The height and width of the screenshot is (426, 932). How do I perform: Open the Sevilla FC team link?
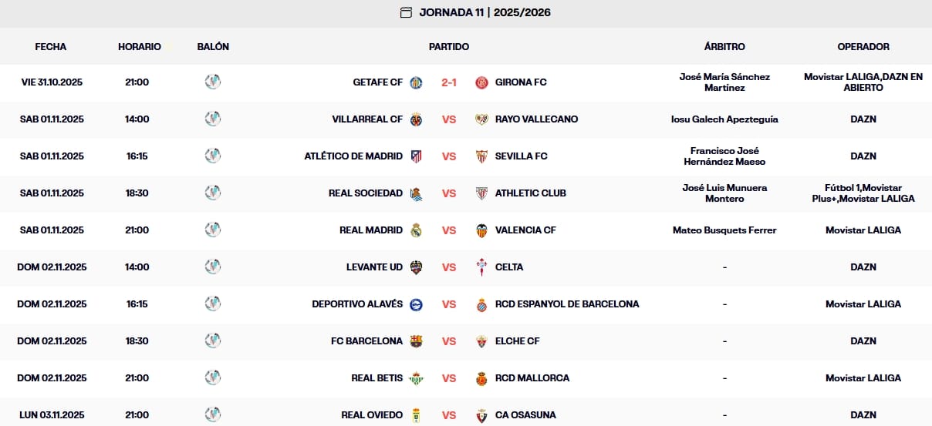click(x=521, y=156)
